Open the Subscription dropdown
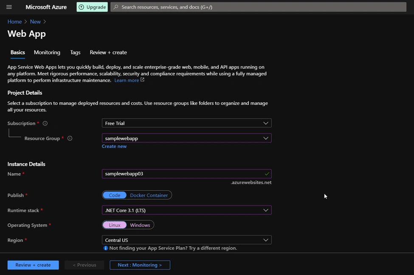Image resolution: width=414 pixels, height=275 pixels. [187, 123]
